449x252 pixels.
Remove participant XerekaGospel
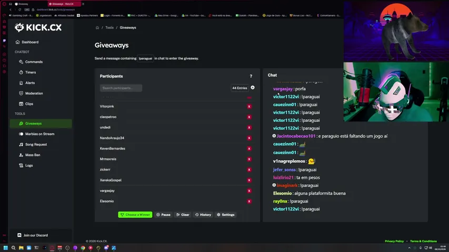coord(249,180)
